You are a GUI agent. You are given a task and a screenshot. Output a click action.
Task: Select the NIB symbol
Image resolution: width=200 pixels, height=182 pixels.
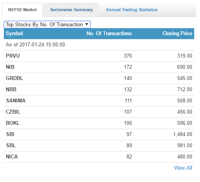(x=10, y=67)
